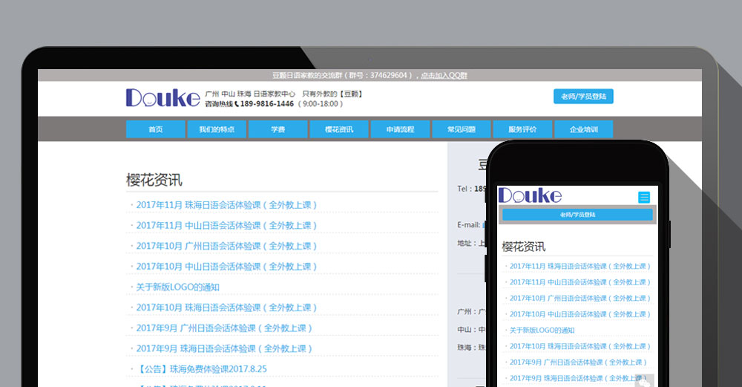Open the 我们的特点 nav tab
742x387 pixels.
217,129
